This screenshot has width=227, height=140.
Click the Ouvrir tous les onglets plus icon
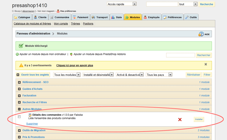point(18,75)
